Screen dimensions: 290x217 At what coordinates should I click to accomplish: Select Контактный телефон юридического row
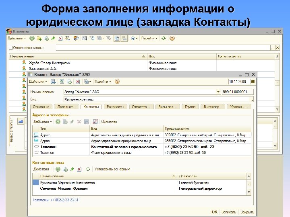pyautogui.click(x=142, y=147)
